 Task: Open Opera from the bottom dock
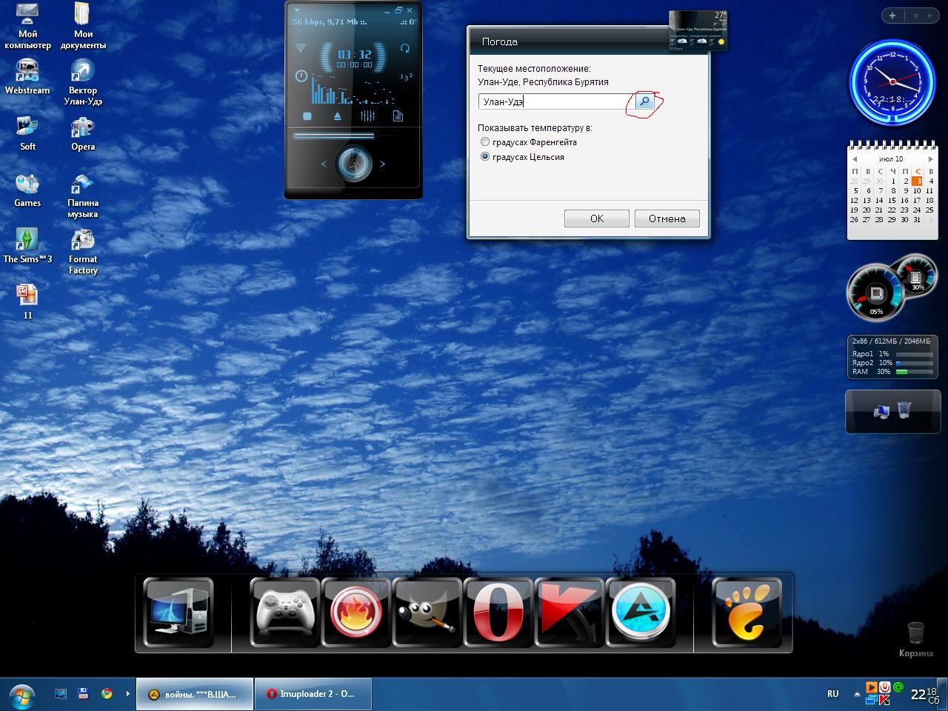click(x=498, y=612)
